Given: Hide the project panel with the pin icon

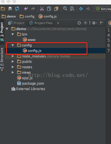Looking at the screenshot, I should pos(102,23).
